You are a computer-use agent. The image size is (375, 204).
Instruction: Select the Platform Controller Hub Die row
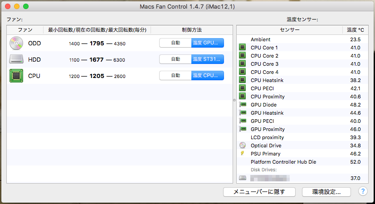pos(302,162)
